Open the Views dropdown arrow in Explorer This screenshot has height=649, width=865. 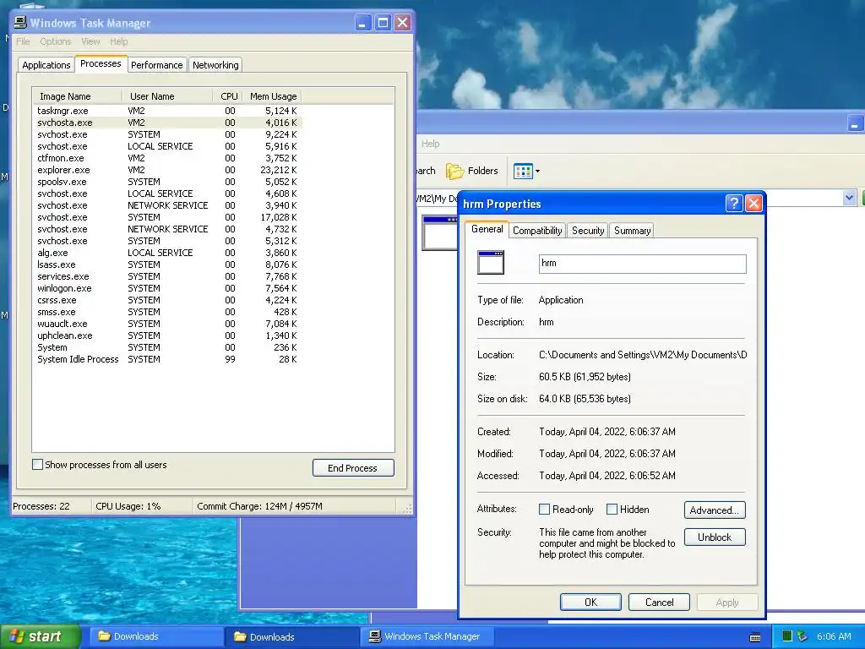point(538,171)
